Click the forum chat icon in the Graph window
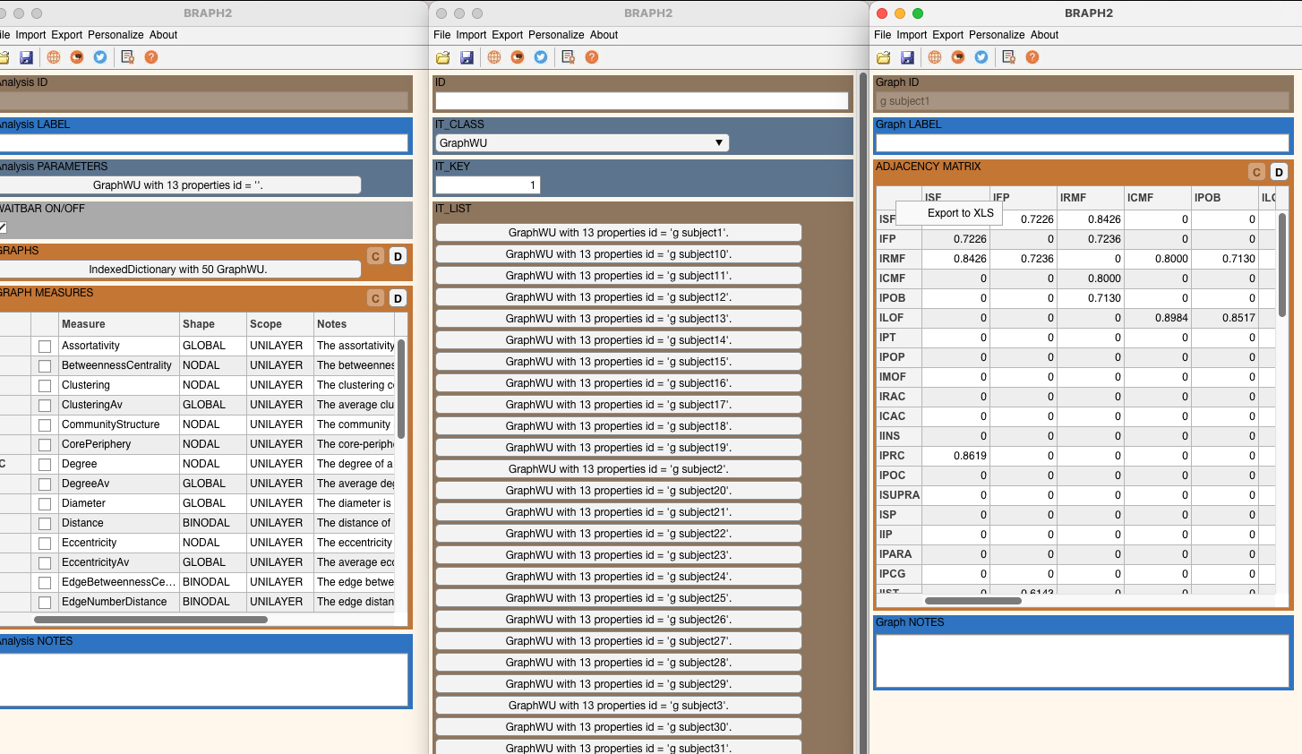This screenshot has height=754, width=1302. 958,57
